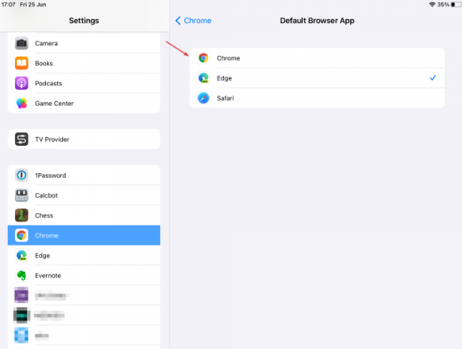Tap the Edge label in the browser list
This screenshot has height=349, width=462.
[225, 78]
